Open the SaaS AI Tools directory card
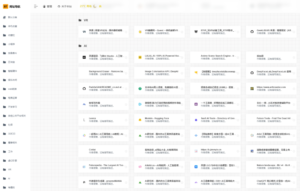Image resolution: width=300 pixels, height=191 pixels. coord(215,120)
